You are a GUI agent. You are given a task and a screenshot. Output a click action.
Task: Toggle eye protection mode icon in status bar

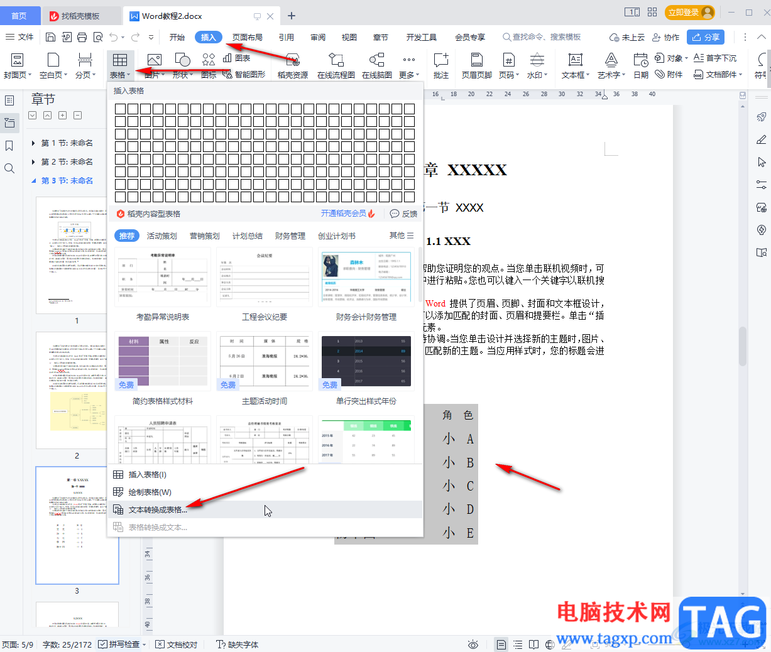point(473,644)
